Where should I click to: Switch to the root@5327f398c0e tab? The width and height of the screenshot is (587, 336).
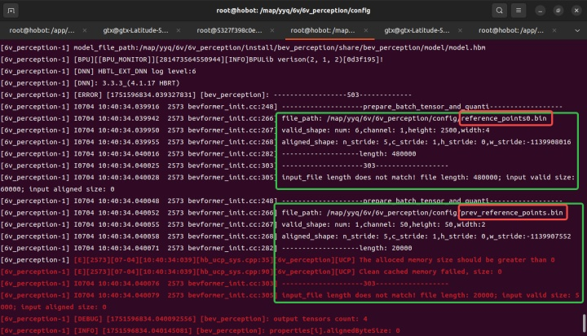227,29
